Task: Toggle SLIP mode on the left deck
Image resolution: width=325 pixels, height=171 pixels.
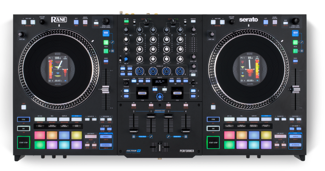Action: pos(76,22)
